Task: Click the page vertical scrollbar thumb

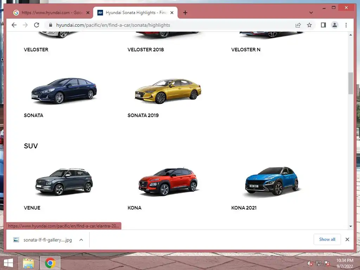Action: (351, 83)
